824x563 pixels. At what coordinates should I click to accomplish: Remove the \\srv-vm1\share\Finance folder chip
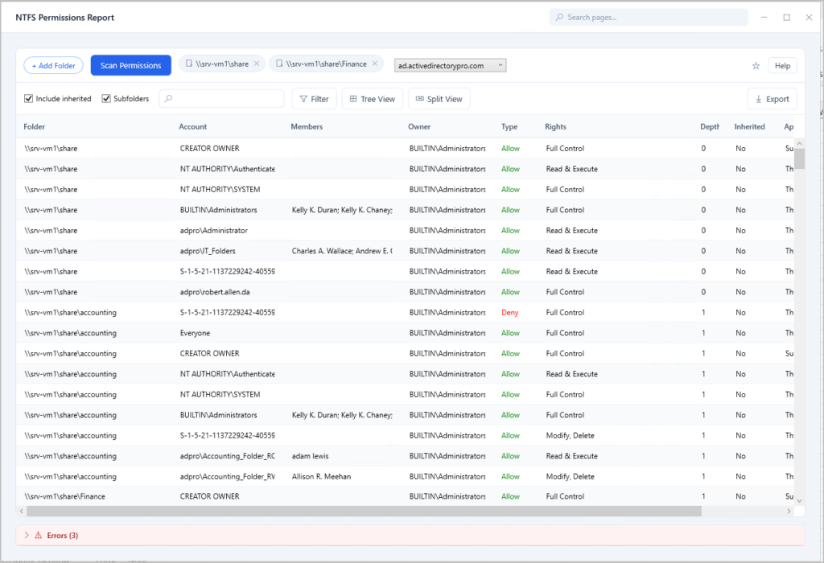pos(375,64)
